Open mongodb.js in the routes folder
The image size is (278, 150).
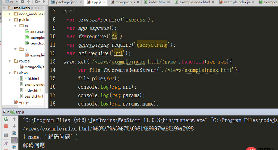(x=32, y=67)
